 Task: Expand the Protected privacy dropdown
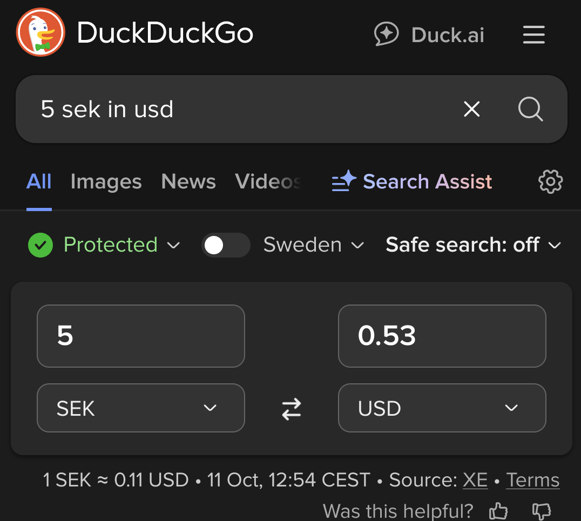coord(104,246)
